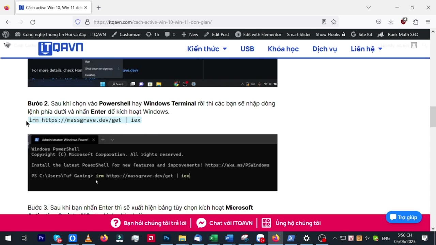Open Smart Slider in admin bar
The width and height of the screenshot is (436, 245).
pyautogui.click(x=299, y=34)
